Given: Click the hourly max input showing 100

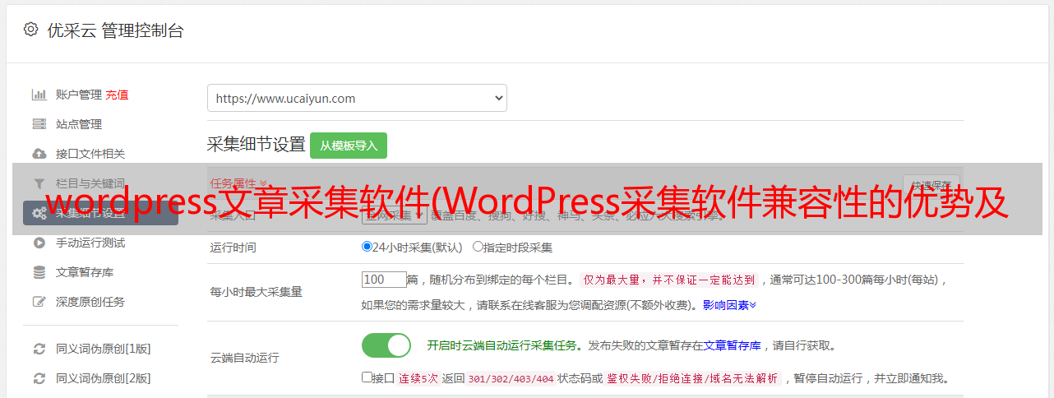Looking at the screenshot, I should 384,280.
